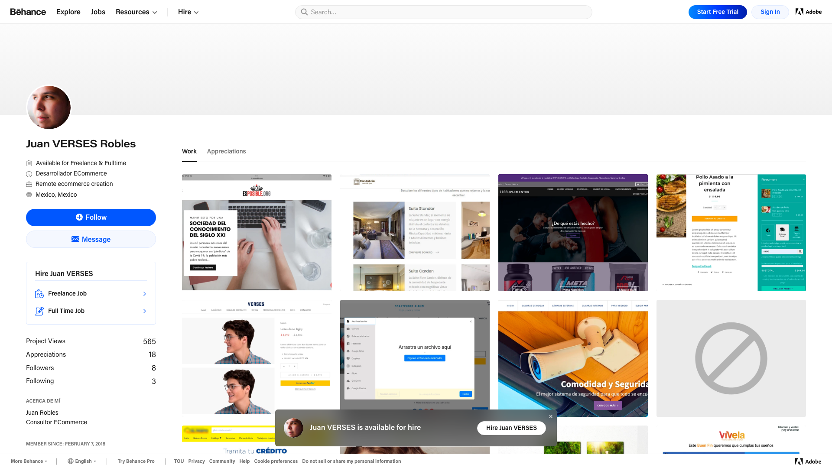Expand the More Behance footer menu
832x468 pixels.
click(x=29, y=461)
